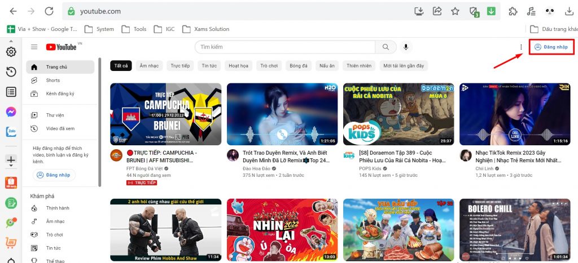Screen dimensions: 578x263
Task: Open the Trót Trao Duyên Remix video title
Action: 286,157
